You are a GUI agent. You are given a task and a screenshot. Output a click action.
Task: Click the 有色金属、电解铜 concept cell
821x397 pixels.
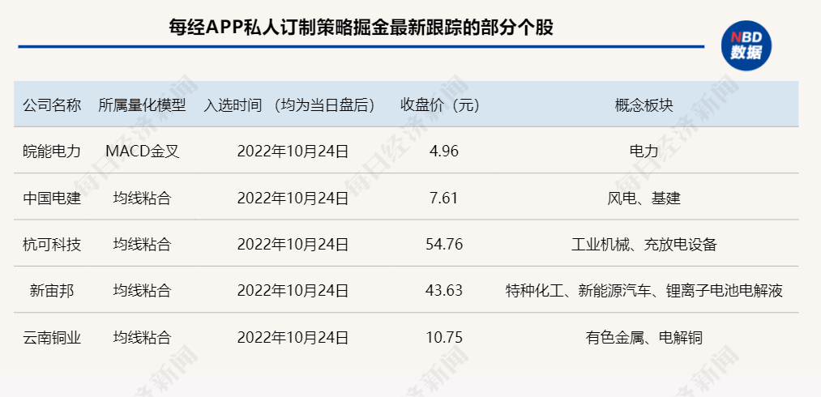click(x=644, y=337)
